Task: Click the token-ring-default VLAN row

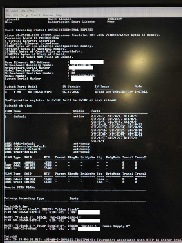Action: (47, 146)
